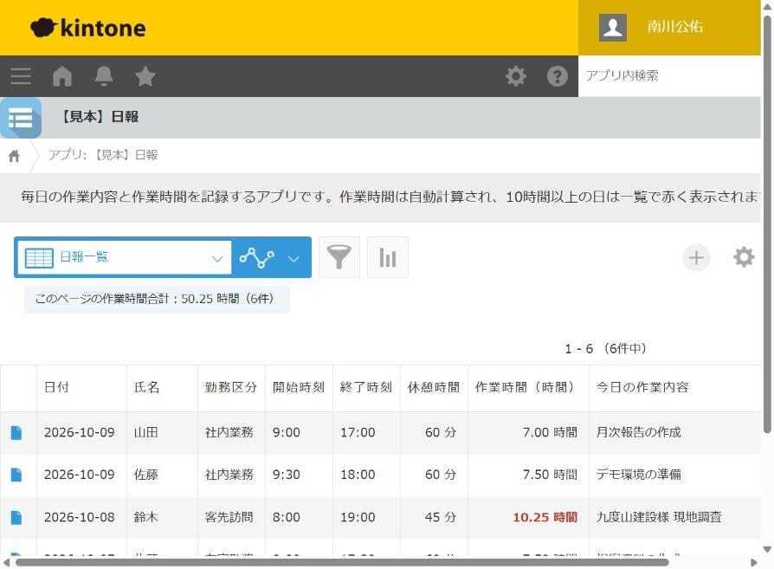Image resolution: width=774 pixels, height=569 pixels.
Task: Click the 勤務区分 column header
Action: pyautogui.click(x=231, y=388)
